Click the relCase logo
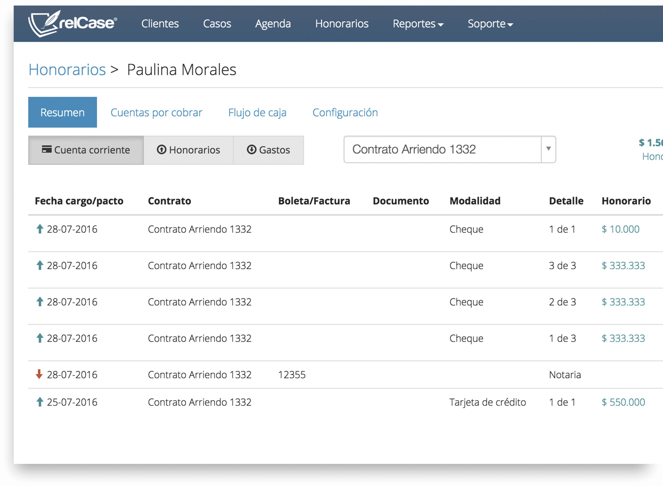The height and width of the screenshot is (486, 663). [72, 23]
